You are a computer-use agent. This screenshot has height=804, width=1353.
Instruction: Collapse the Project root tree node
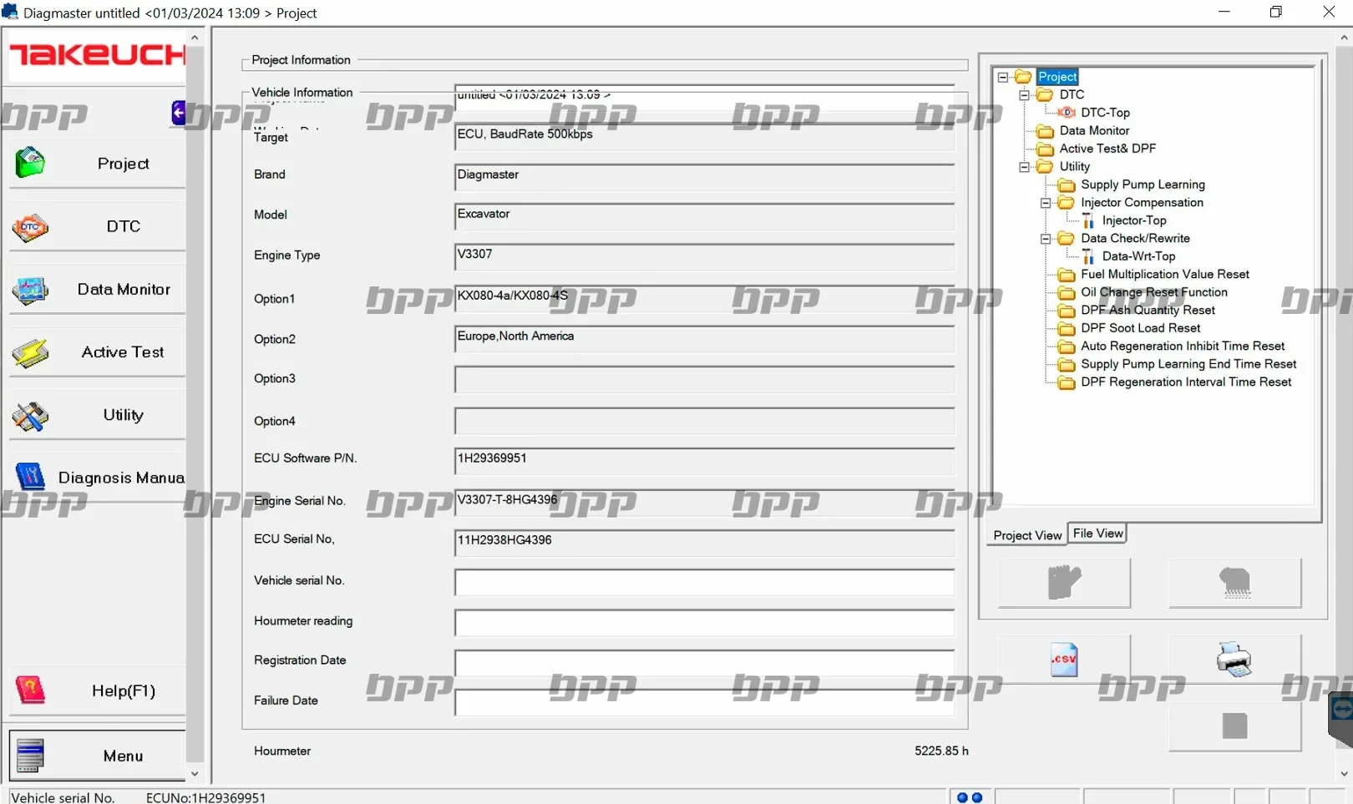[1003, 77]
